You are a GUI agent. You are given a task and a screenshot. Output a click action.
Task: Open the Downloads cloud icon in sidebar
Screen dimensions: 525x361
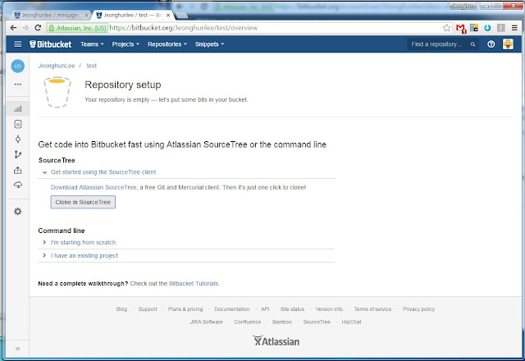tap(18, 185)
